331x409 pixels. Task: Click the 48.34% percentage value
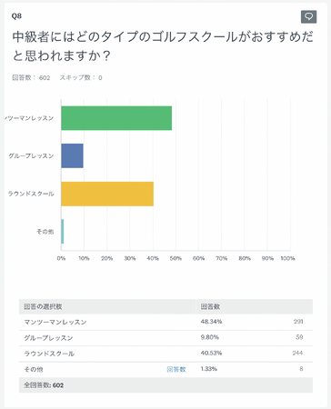point(211,322)
